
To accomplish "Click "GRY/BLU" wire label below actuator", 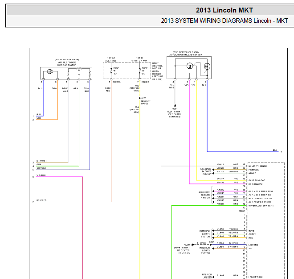I will click(x=86, y=90).
